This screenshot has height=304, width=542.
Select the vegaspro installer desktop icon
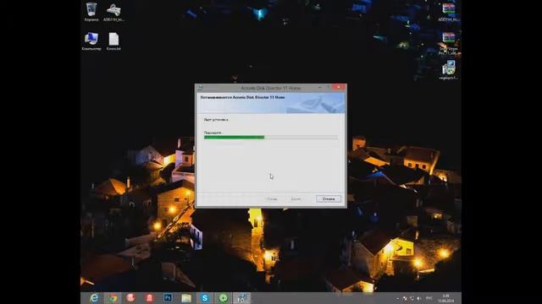[x=449, y=70]
